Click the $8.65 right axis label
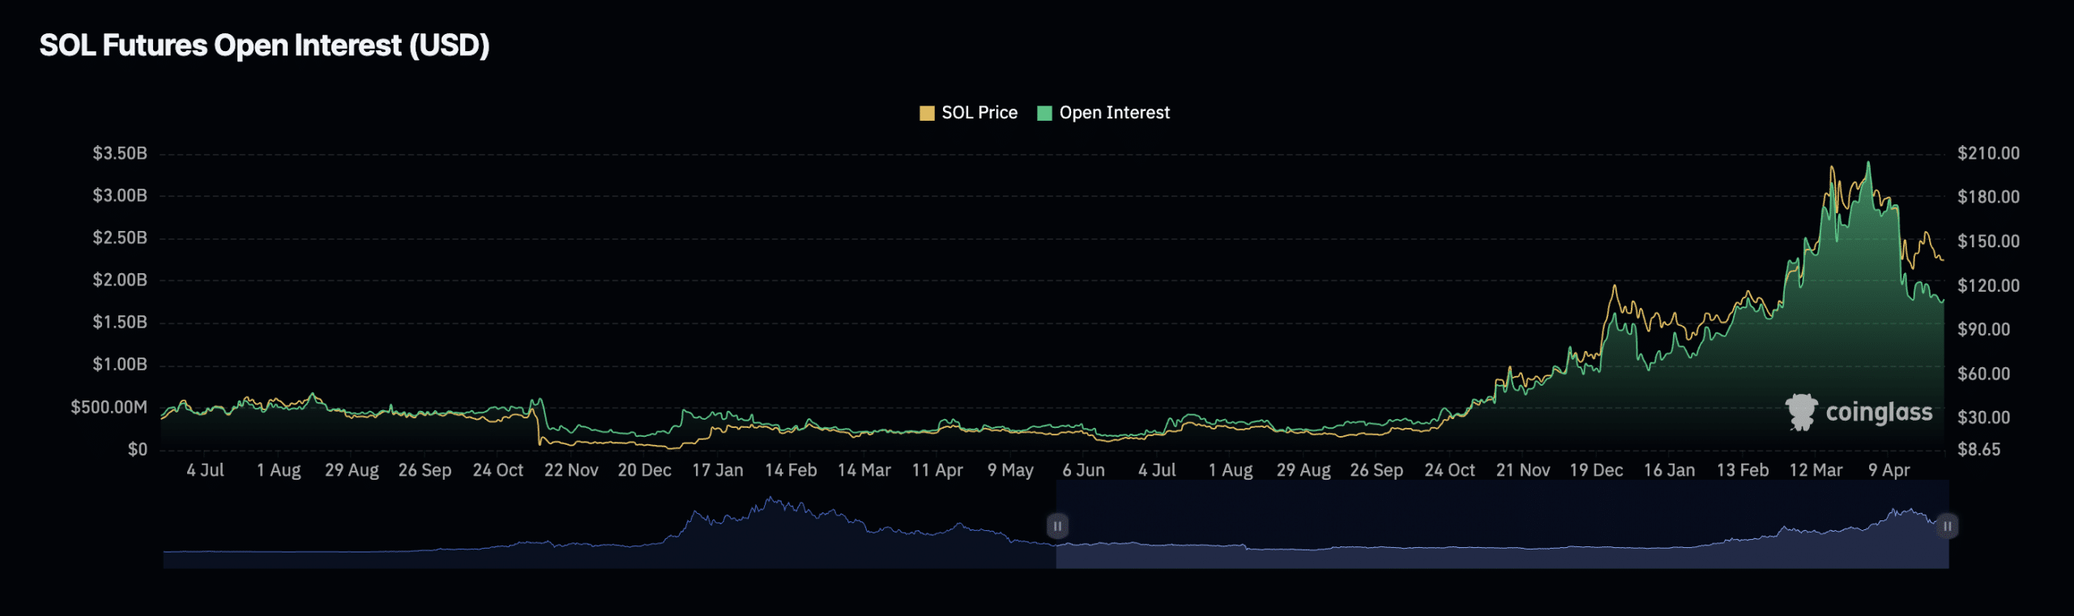The image size is (2074, 616). (x=1978, y=449)
